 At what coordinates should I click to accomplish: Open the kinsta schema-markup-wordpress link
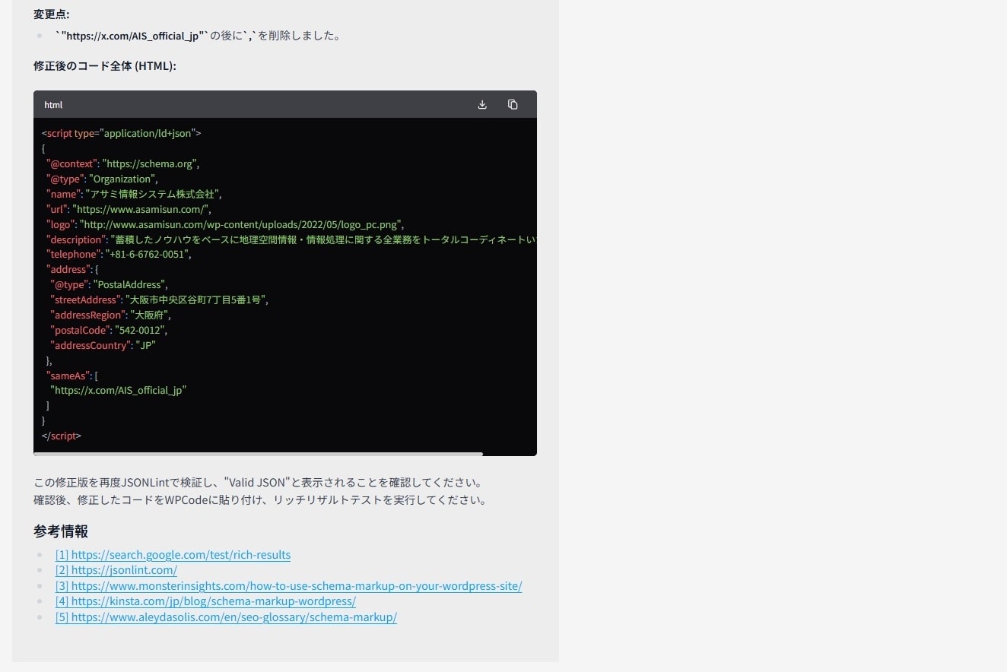point(205,601)
